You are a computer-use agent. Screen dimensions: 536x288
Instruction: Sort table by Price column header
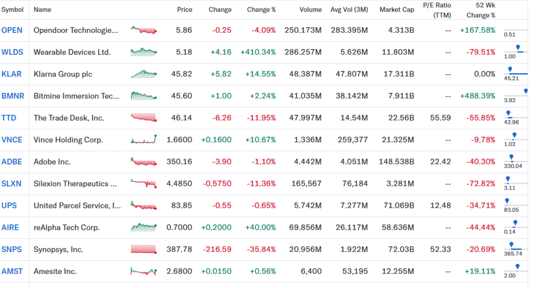pos(184,9)
